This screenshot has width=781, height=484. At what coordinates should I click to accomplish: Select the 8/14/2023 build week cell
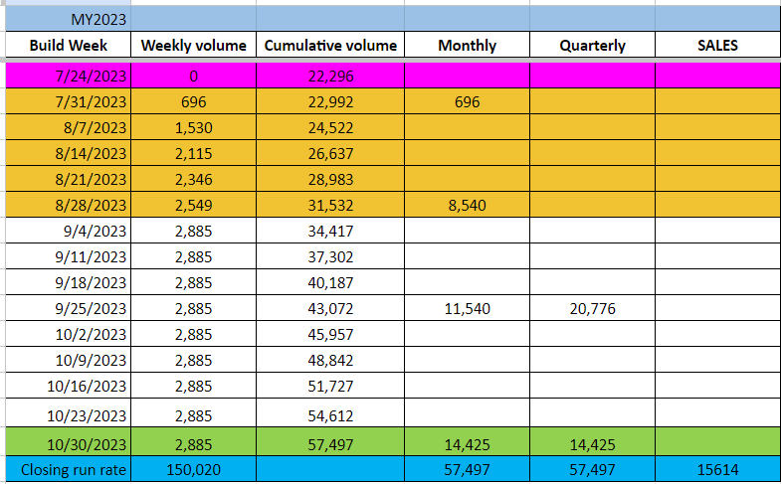[x=68, y=153]
